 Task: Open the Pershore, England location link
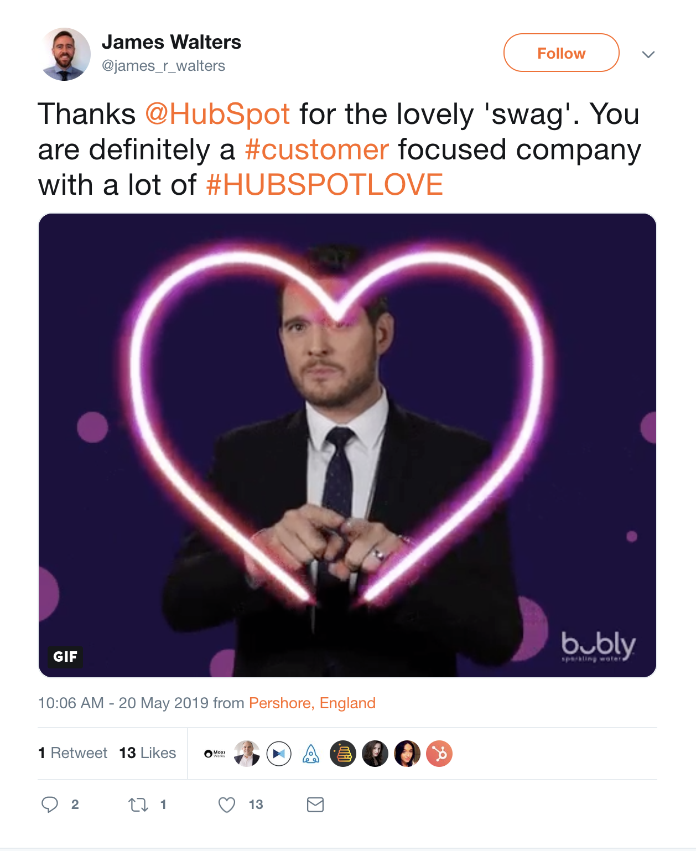[x=312, y=703]
